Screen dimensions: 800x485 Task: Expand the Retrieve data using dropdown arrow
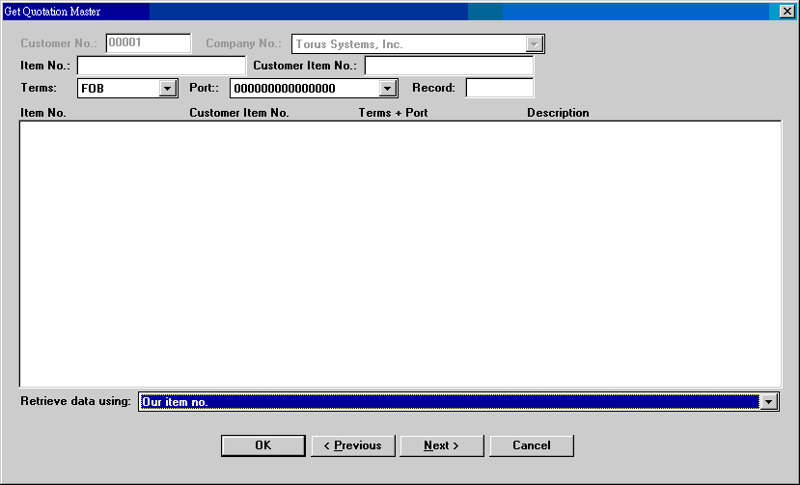[769, 402]
